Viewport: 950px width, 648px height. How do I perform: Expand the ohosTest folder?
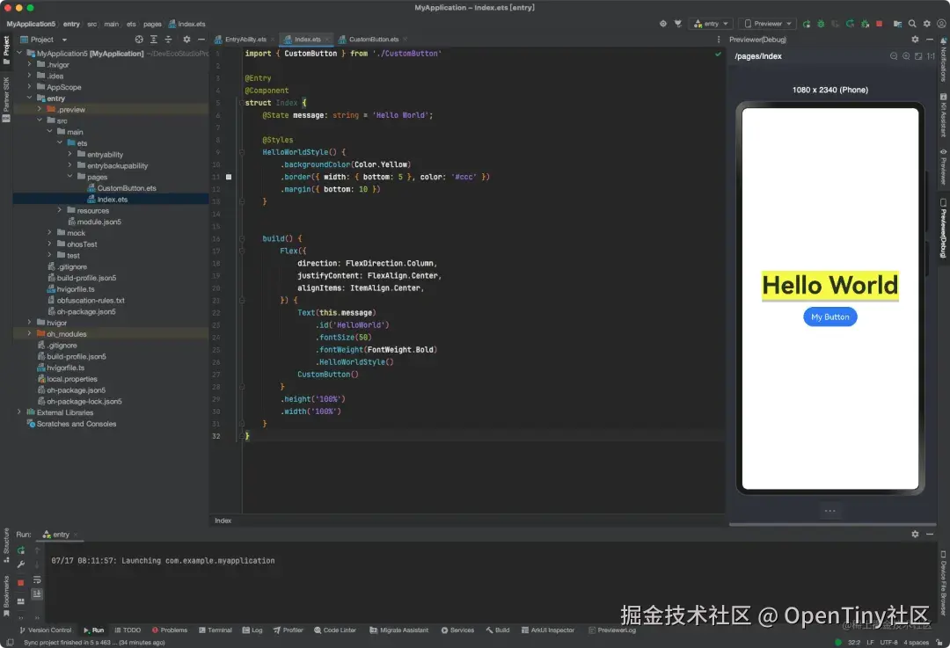point(49,244)
